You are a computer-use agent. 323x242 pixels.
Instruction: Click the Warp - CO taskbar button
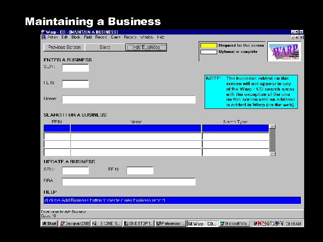pos(202,224)
